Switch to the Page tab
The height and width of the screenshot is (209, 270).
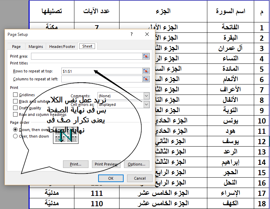click(17, 47)
